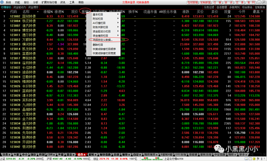Image resolution: width=267 pixels, height=161 pixels.
Task: Click the 自选管理 toolbar button
Action: point(222,7)
